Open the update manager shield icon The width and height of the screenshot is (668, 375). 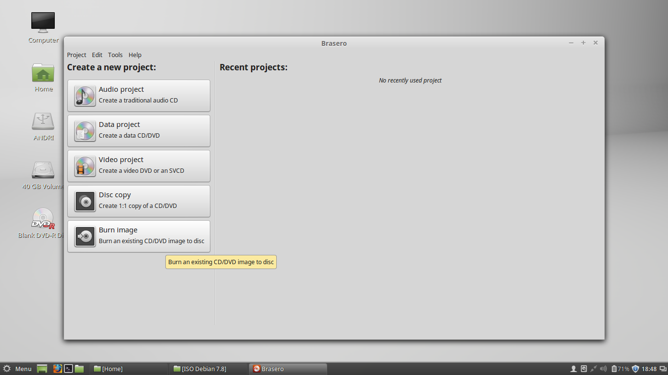pyautogui.click(x=635, y=369)
